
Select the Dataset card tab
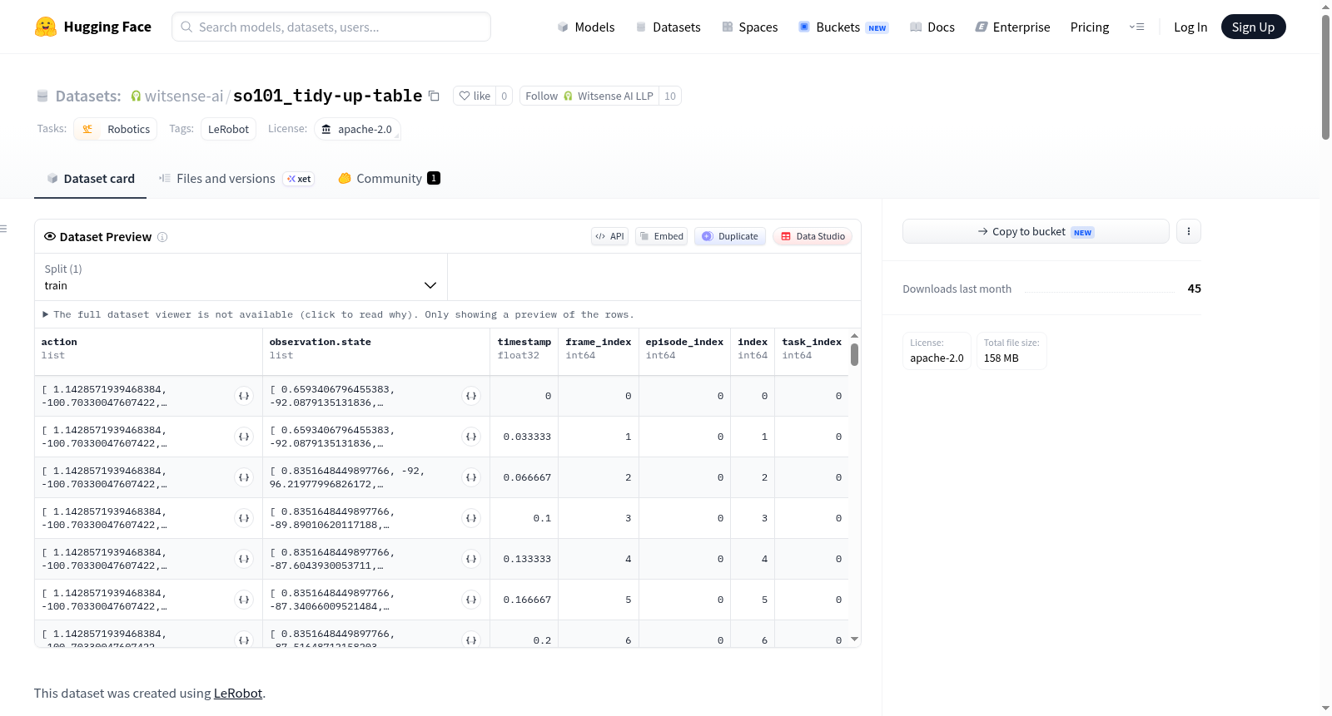tap(91, 179)
